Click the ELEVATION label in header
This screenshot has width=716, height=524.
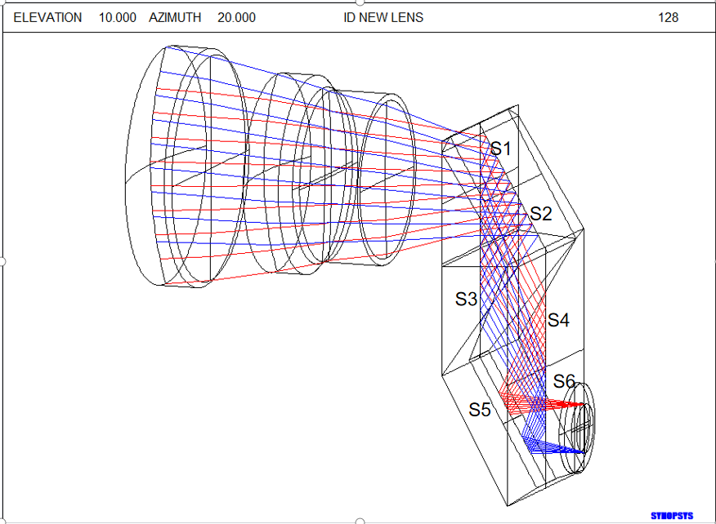tap(47, 18)
